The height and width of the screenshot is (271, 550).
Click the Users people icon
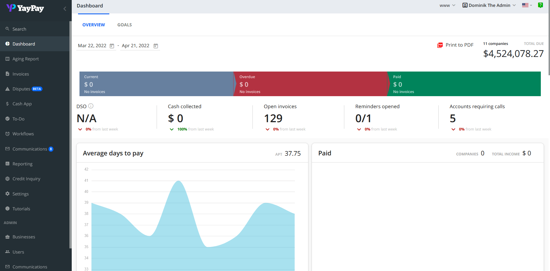coord(7,252)
